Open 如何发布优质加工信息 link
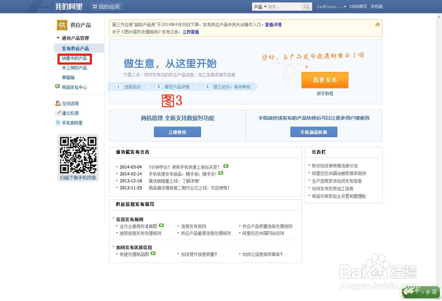442x301 pixels. [x=332, y=189]
